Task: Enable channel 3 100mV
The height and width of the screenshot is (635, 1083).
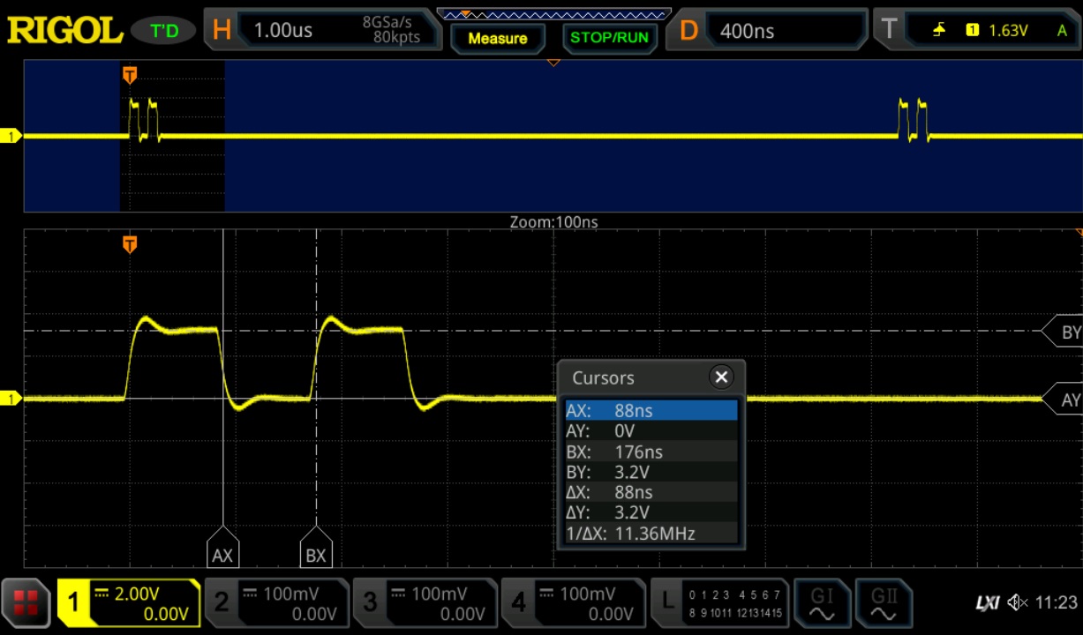Action: [x=425, y=602]
